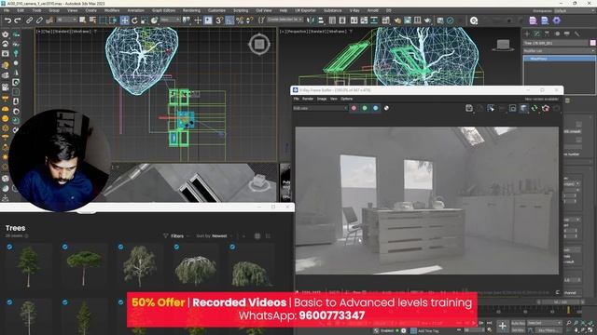Screen dimensions: 597x335
Task: Toggle checkmark on third birch tree asset
Action: tap(120, 247)
